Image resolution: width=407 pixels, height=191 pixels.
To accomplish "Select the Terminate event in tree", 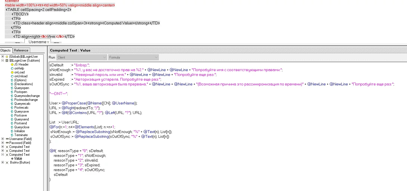I will [21, 135].
